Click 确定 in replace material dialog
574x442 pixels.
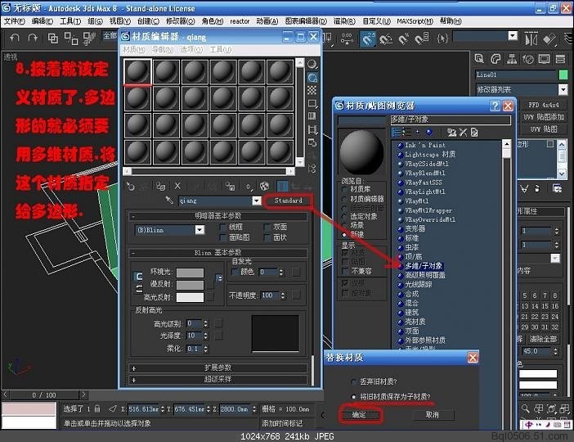(x=359, y=414)
